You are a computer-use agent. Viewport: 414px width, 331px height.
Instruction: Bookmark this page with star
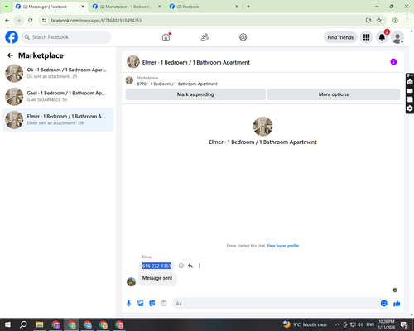pos(379,21)
